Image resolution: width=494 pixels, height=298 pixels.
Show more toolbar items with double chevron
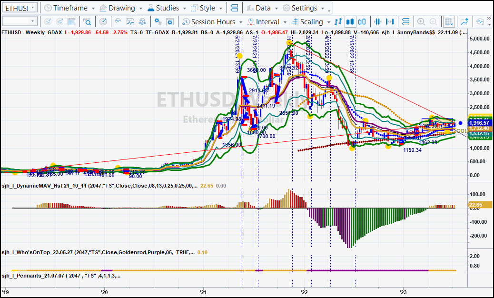pyautogui.click(x=489, y=18)
